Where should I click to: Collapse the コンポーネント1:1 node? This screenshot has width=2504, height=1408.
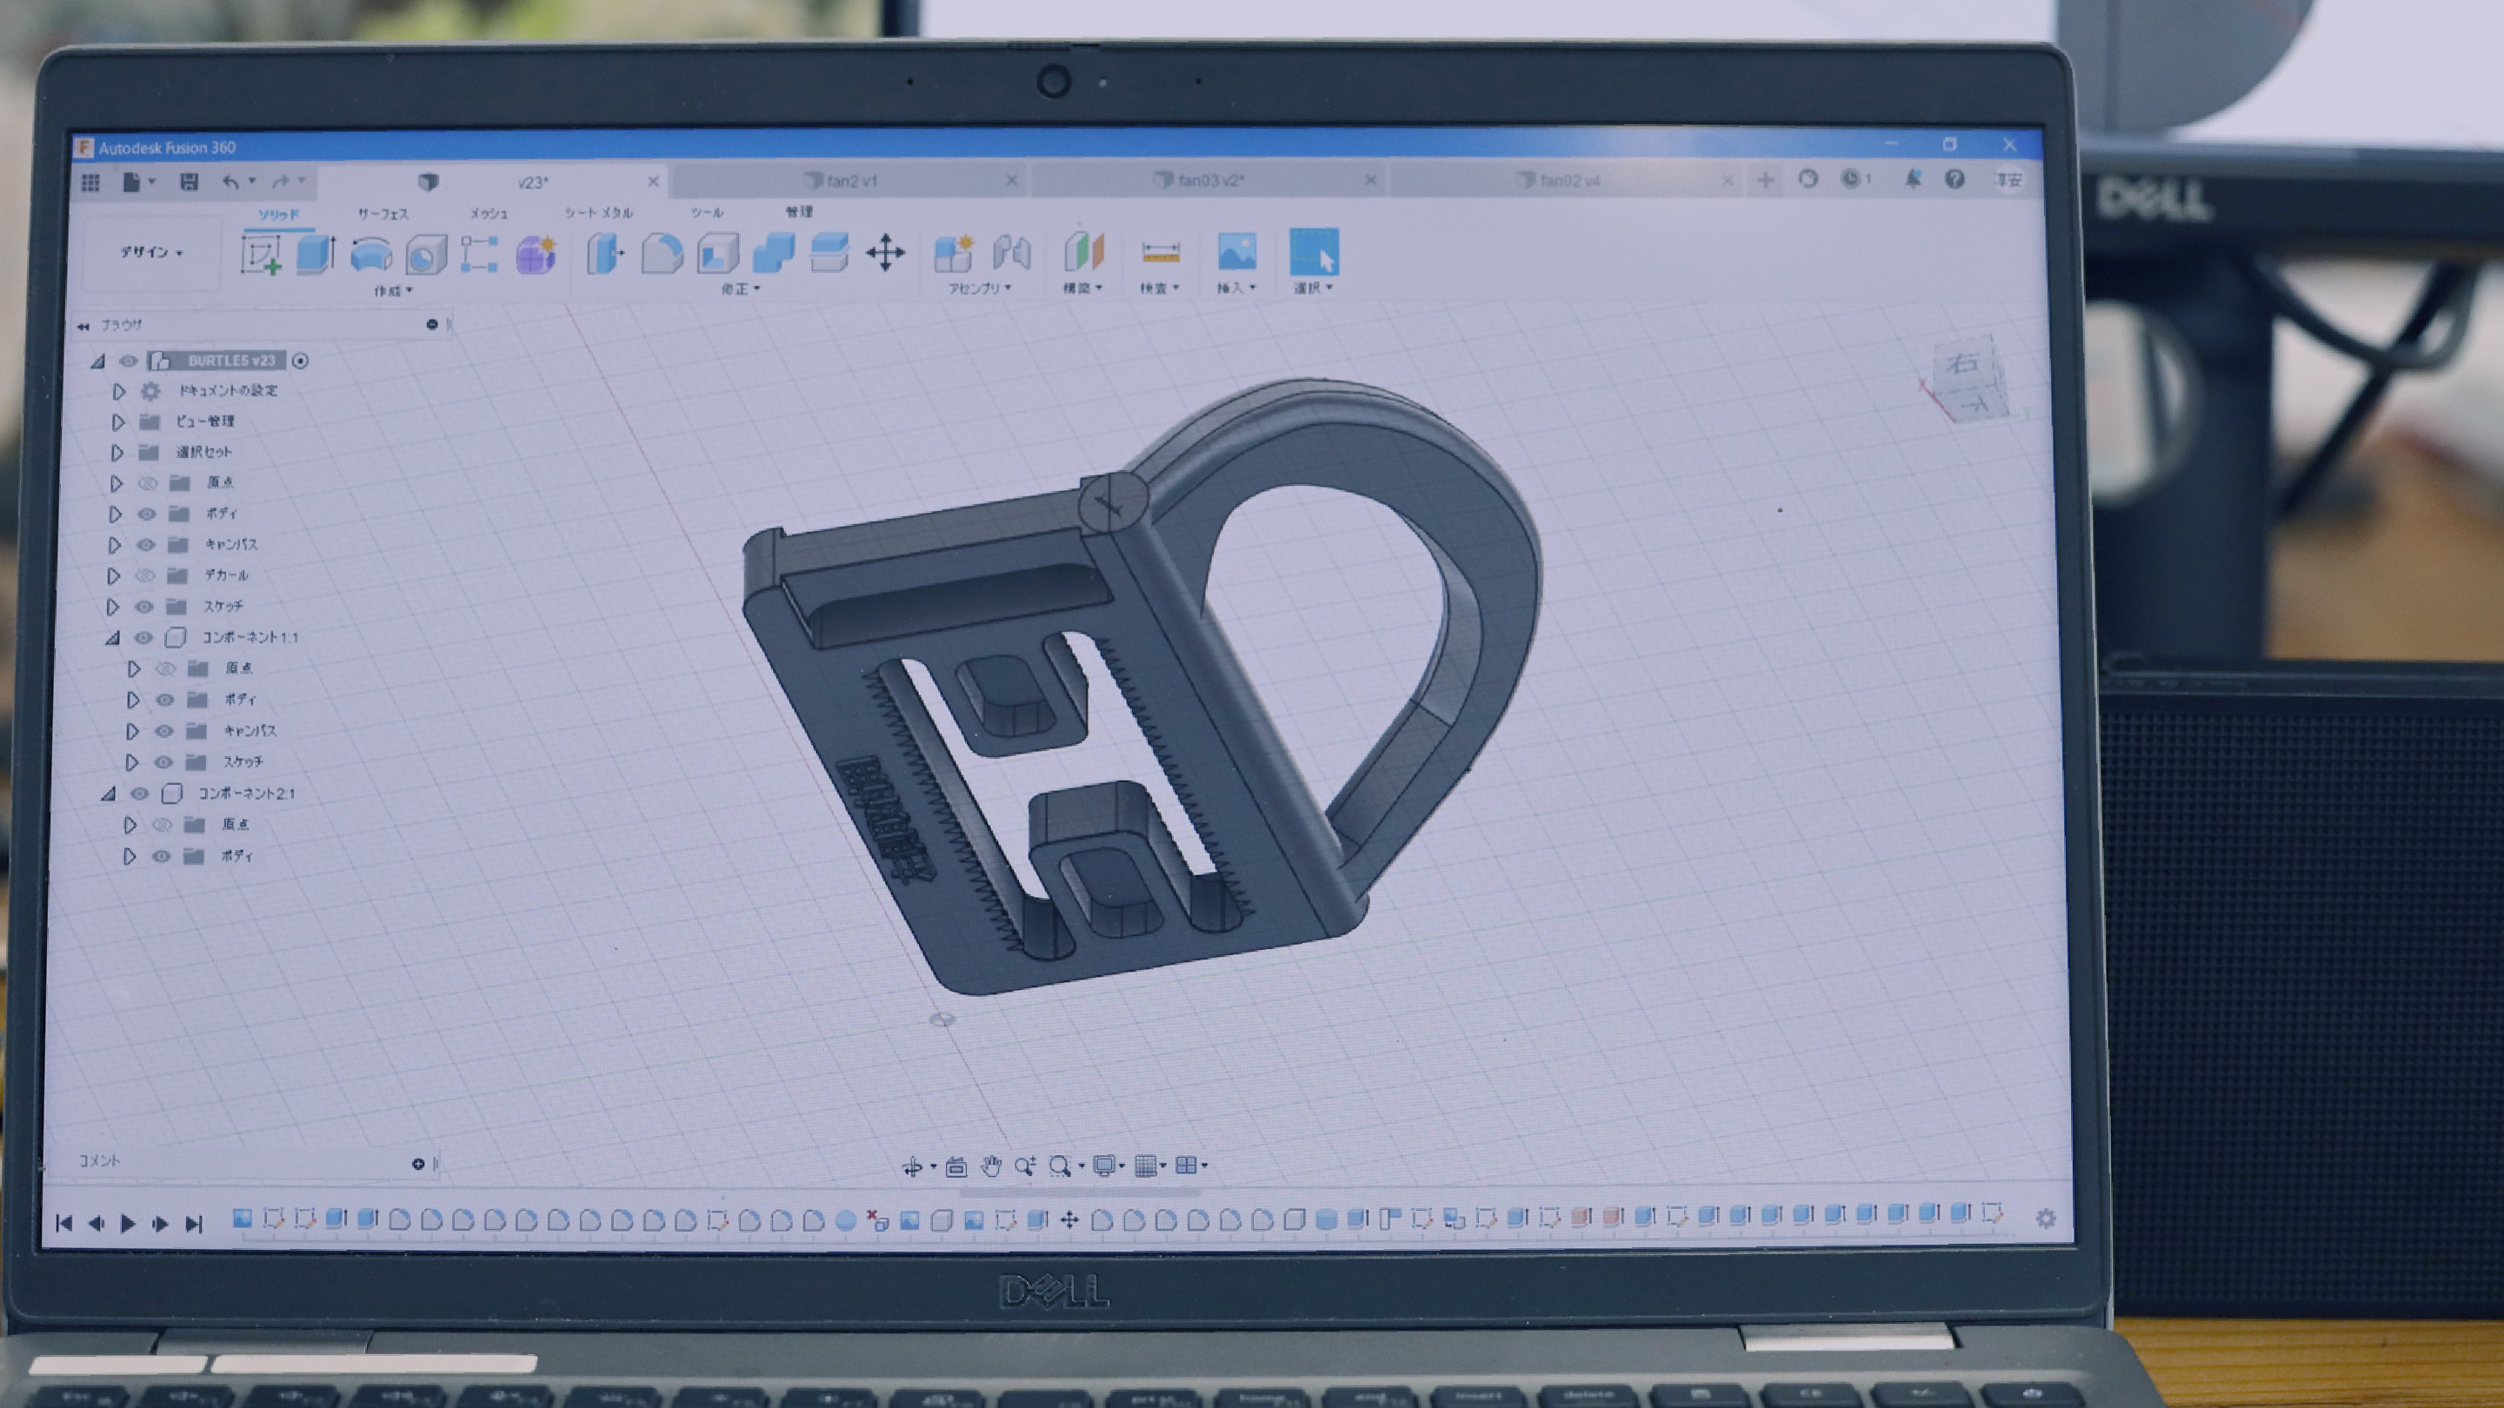tap(112, 639)
